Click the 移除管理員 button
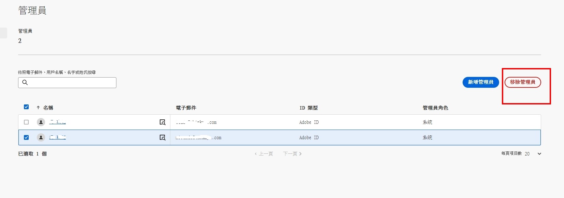Viewport: 564px width, 198px height. click(522, 82)
